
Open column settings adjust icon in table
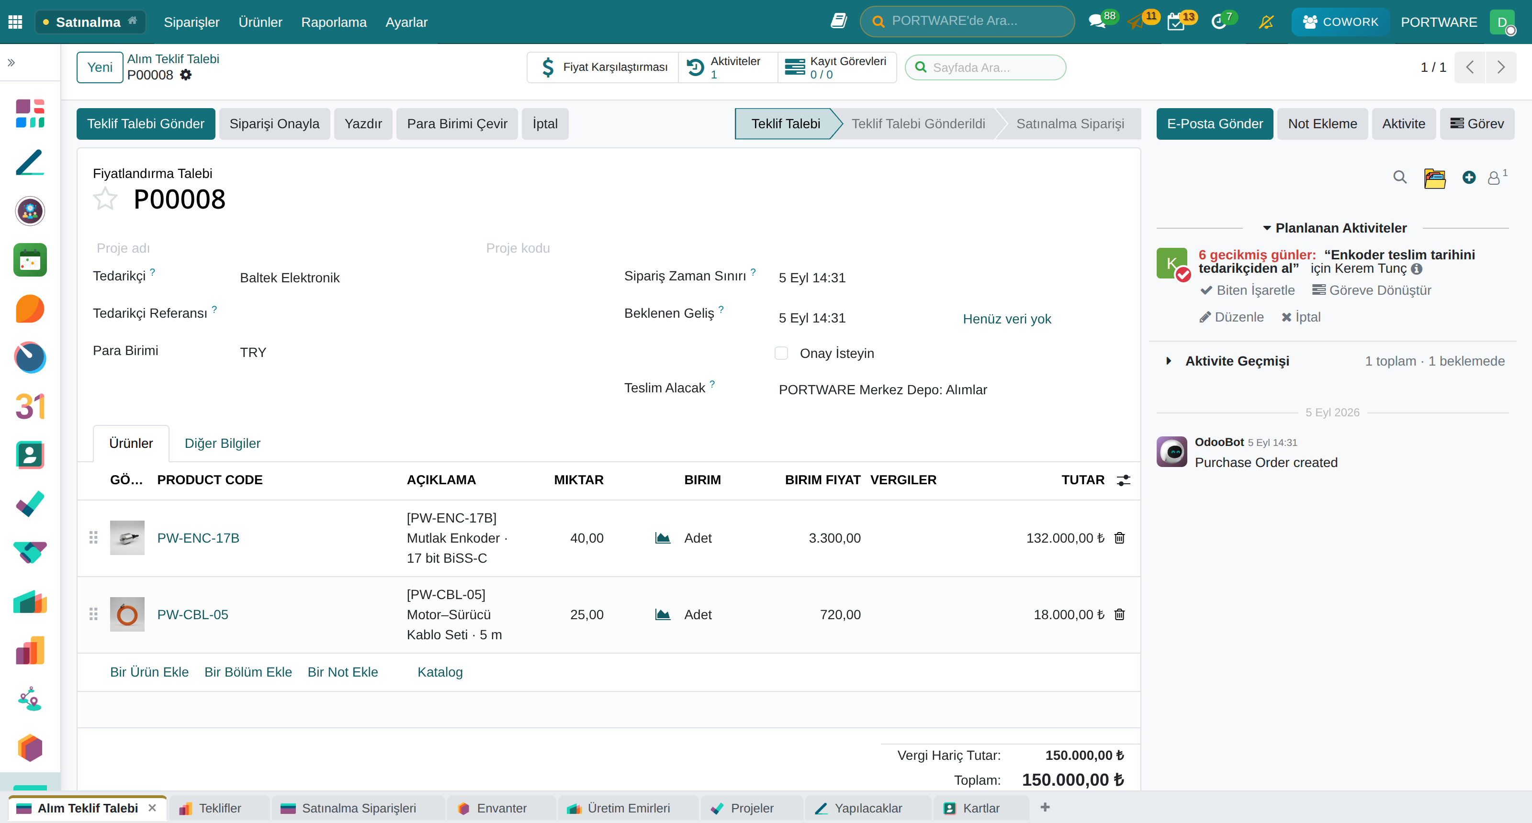pos(1124,480)
